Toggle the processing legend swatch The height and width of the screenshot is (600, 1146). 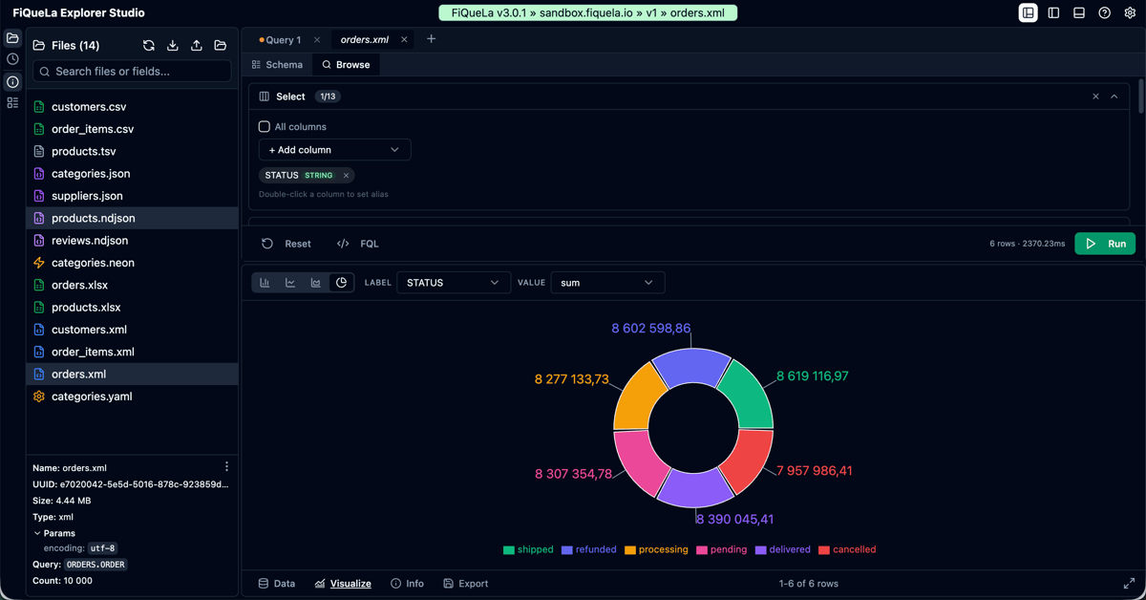click(x=630, y=550)
